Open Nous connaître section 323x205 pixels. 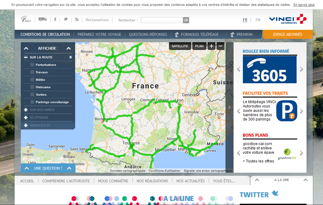pos(113,181)
